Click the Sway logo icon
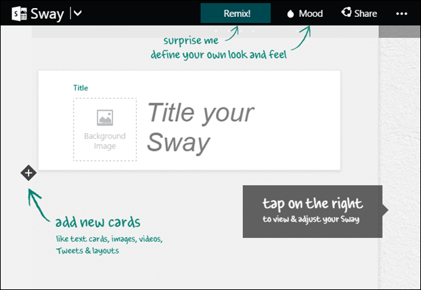Viewport: 421px width, 290px height. click(x=20, y=14)
